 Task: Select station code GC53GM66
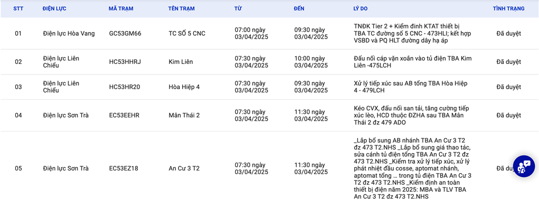point(125,34)
